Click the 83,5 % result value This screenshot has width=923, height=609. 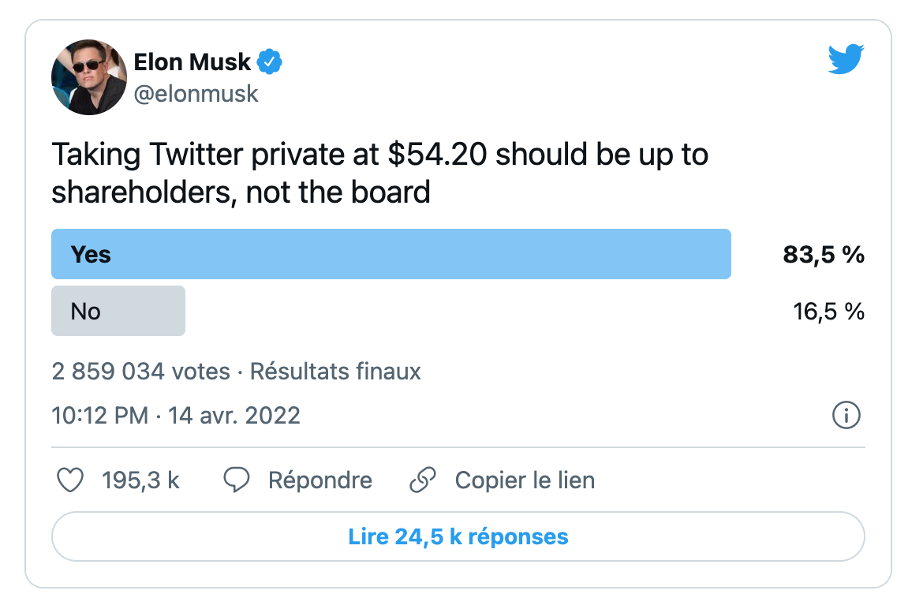pyautogui.click(x=824, y=254)
